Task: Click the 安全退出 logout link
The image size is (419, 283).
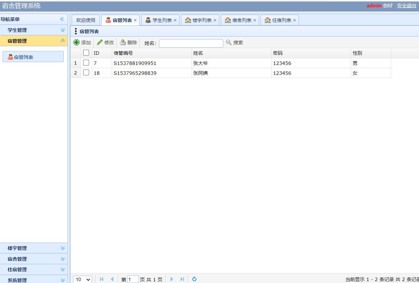Action: click(x=406, y=5)
